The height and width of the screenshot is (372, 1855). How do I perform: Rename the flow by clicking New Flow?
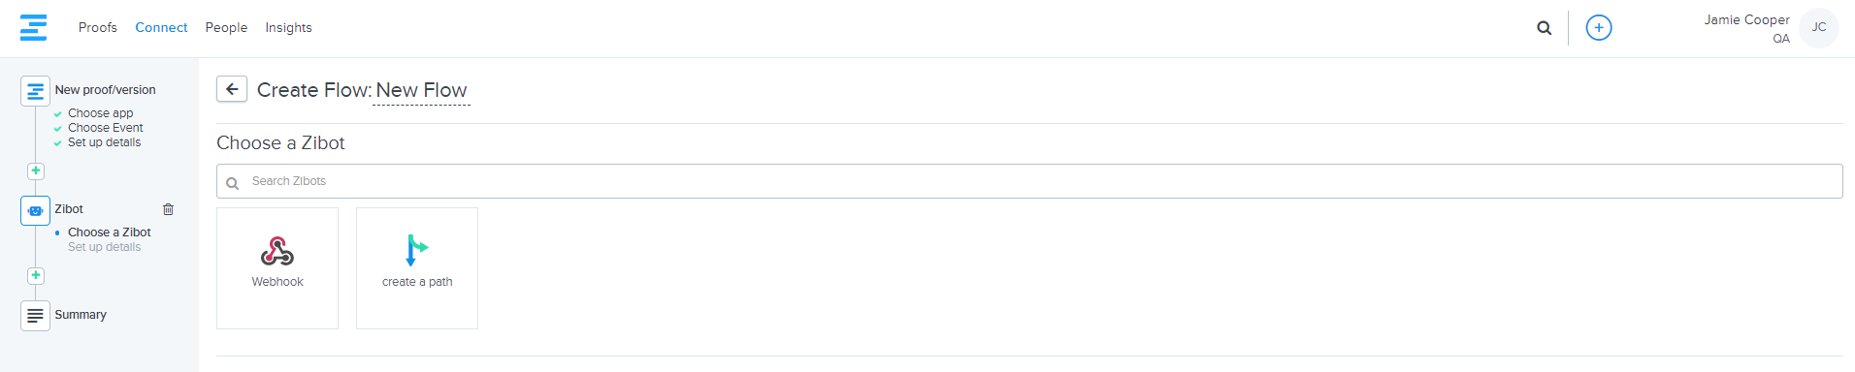(421, 90)
